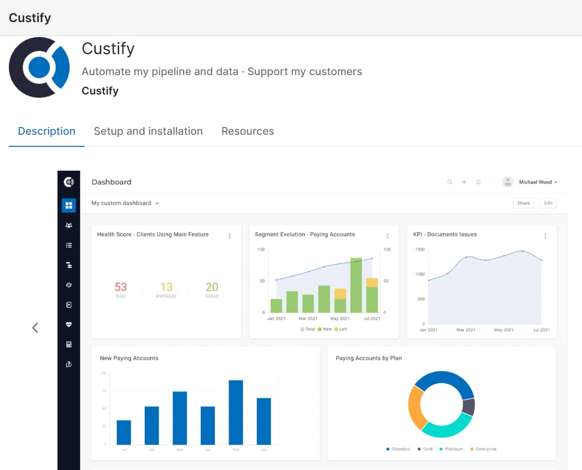This screenshot has height=470, width=582.
Task: Click the Share button on the dashboard
Action: click(523, 203)
